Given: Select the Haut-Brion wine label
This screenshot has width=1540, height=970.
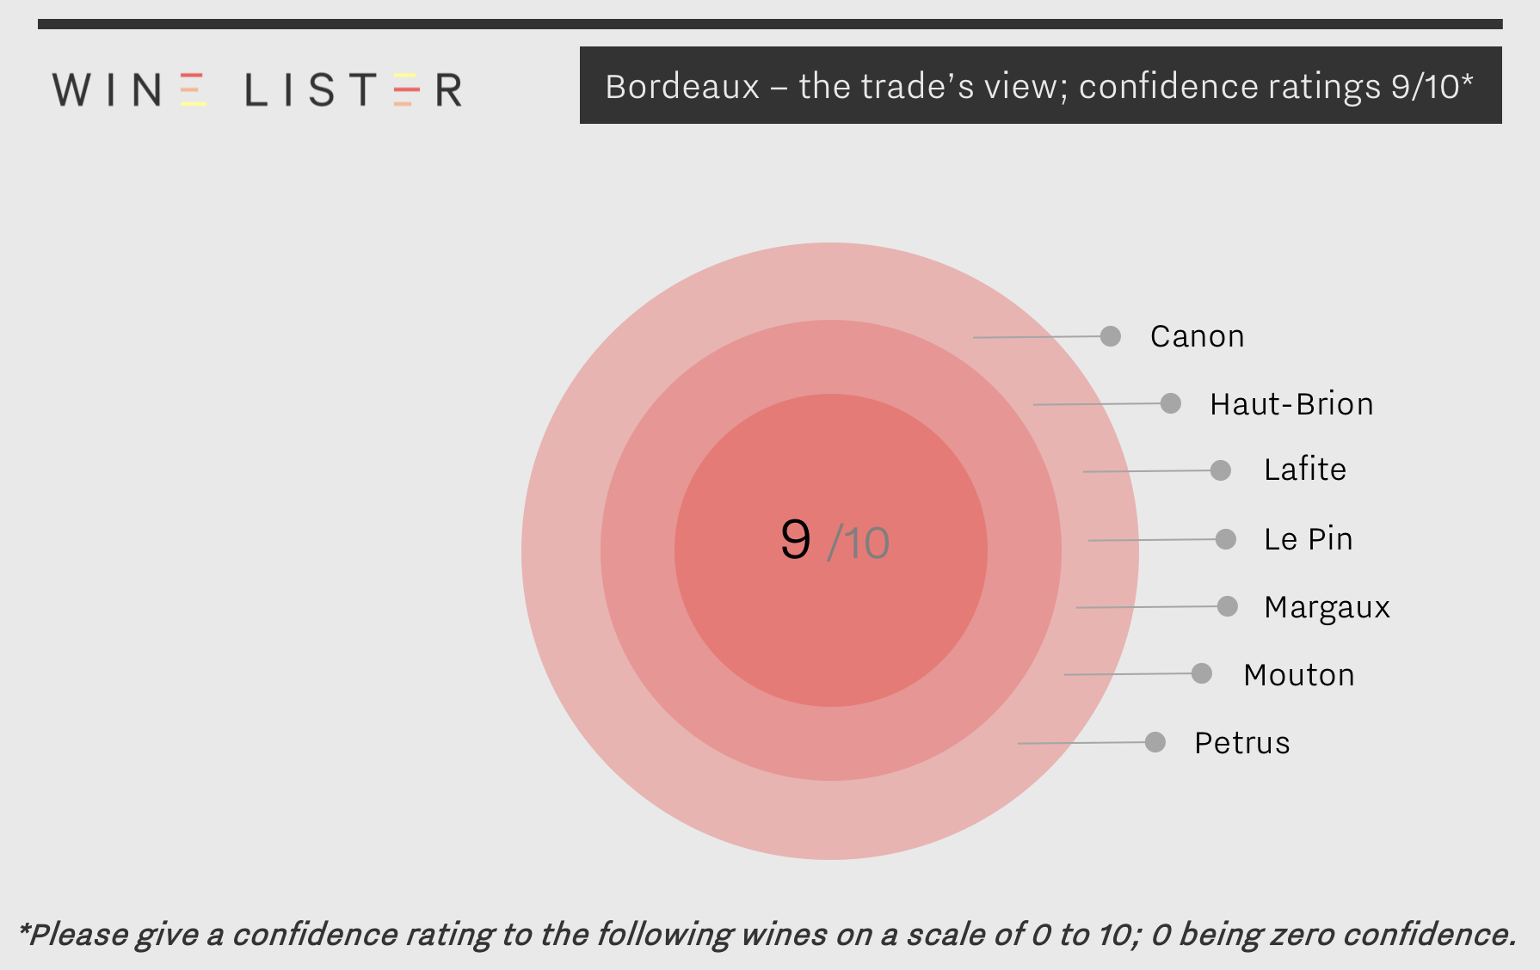Looking at the screenshot, I should (1291, 404).
